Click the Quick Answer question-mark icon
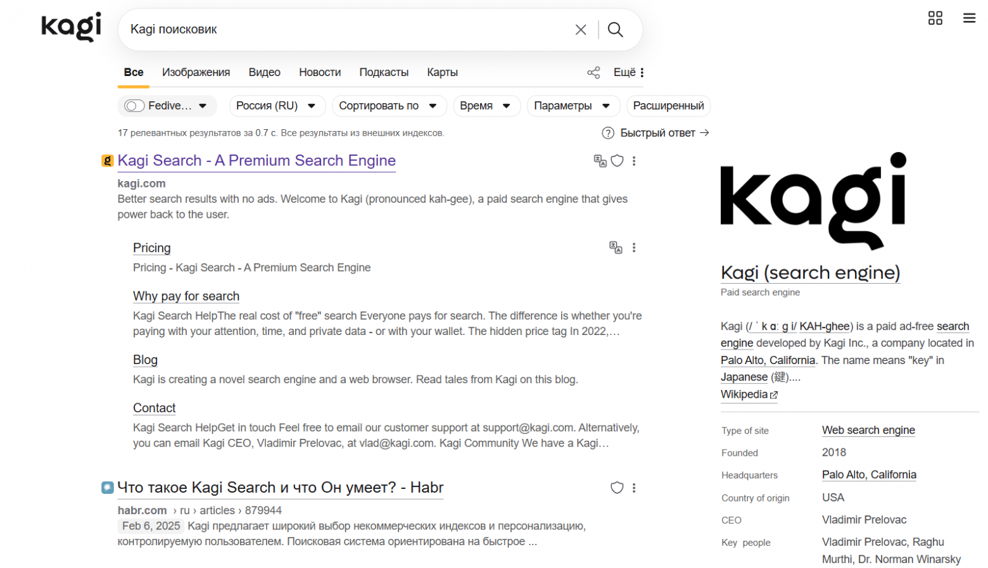 [608, 133]
